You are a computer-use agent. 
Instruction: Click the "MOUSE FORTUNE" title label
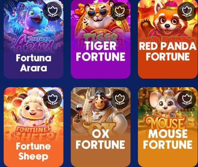pyautogui.click(x=168, y=139)
